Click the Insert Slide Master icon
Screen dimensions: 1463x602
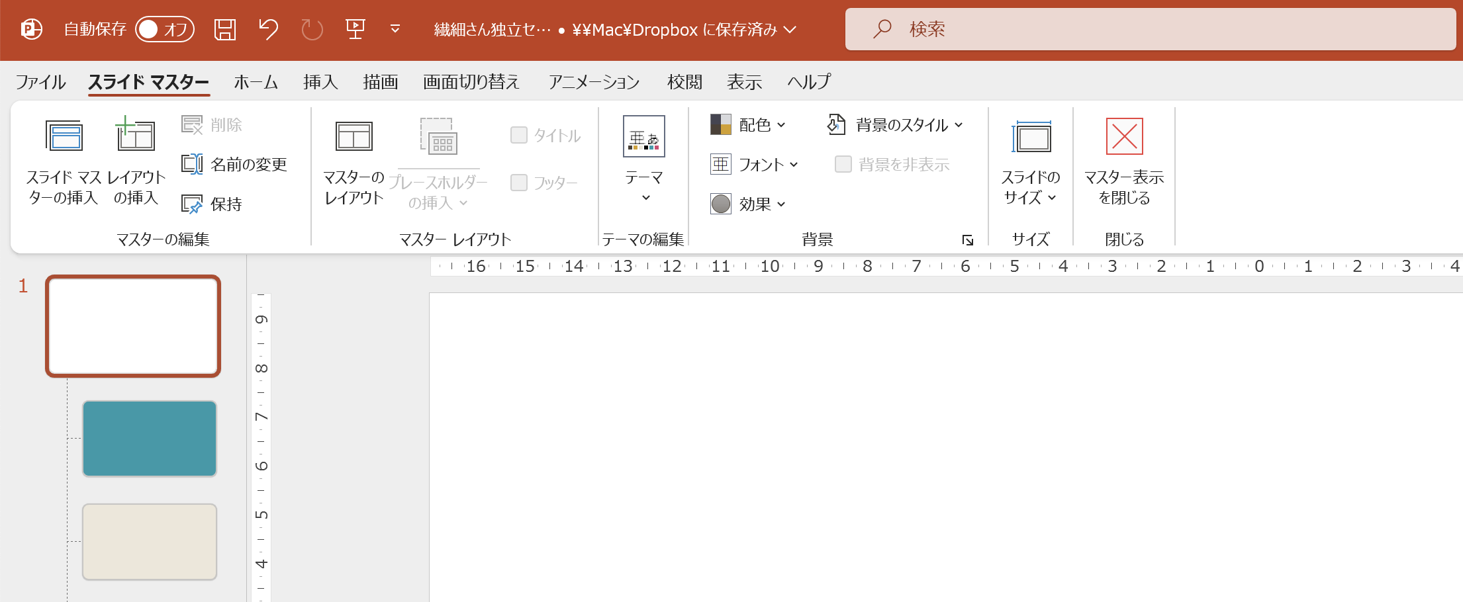(x=64, y=136)
